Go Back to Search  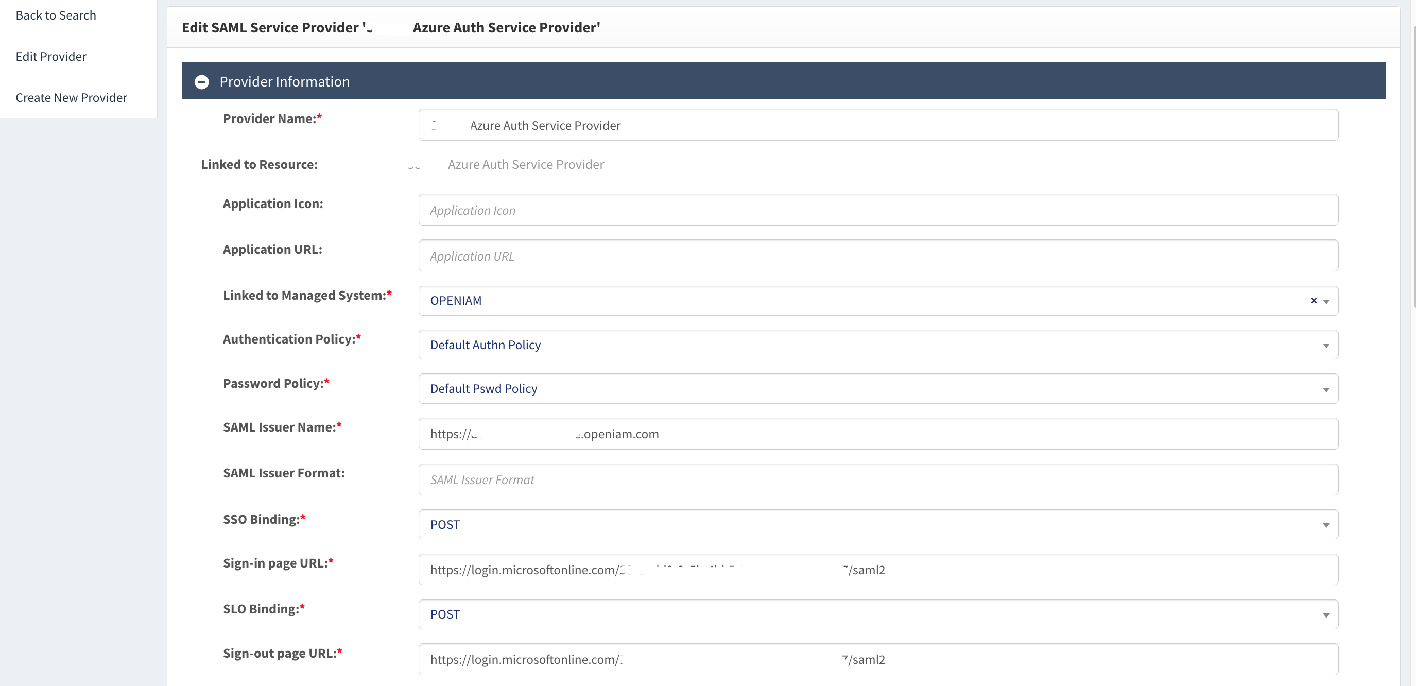pos(56,15)
